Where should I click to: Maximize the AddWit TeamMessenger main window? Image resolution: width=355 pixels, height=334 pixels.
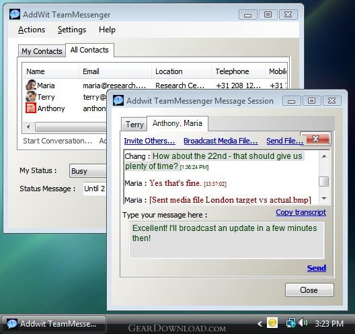[268, 15]
